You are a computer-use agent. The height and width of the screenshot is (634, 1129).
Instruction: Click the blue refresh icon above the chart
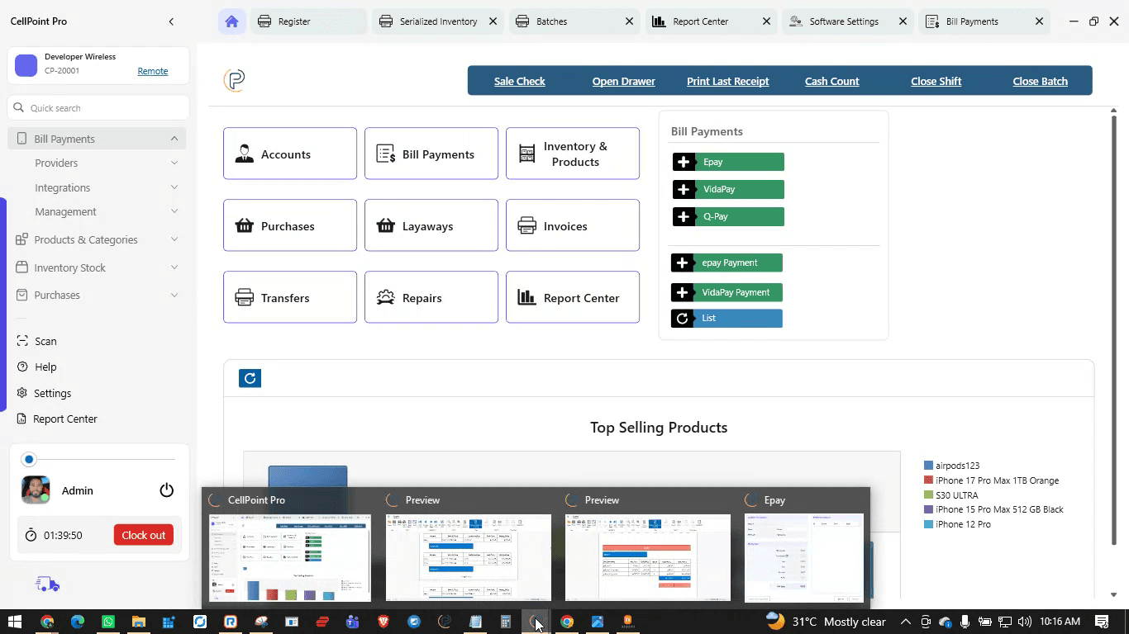[250, 378]
